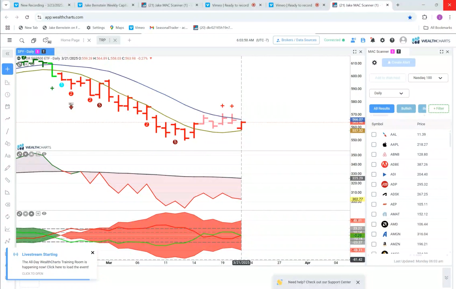The height and width of the screenshot is (289, 456).
Task: Save the workspace with floppy icon
Action: point(363,40)
